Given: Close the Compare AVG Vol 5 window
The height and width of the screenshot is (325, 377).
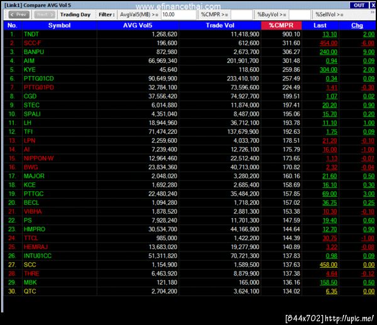Looking at the screenshot, I should click(x=373, y=5).
